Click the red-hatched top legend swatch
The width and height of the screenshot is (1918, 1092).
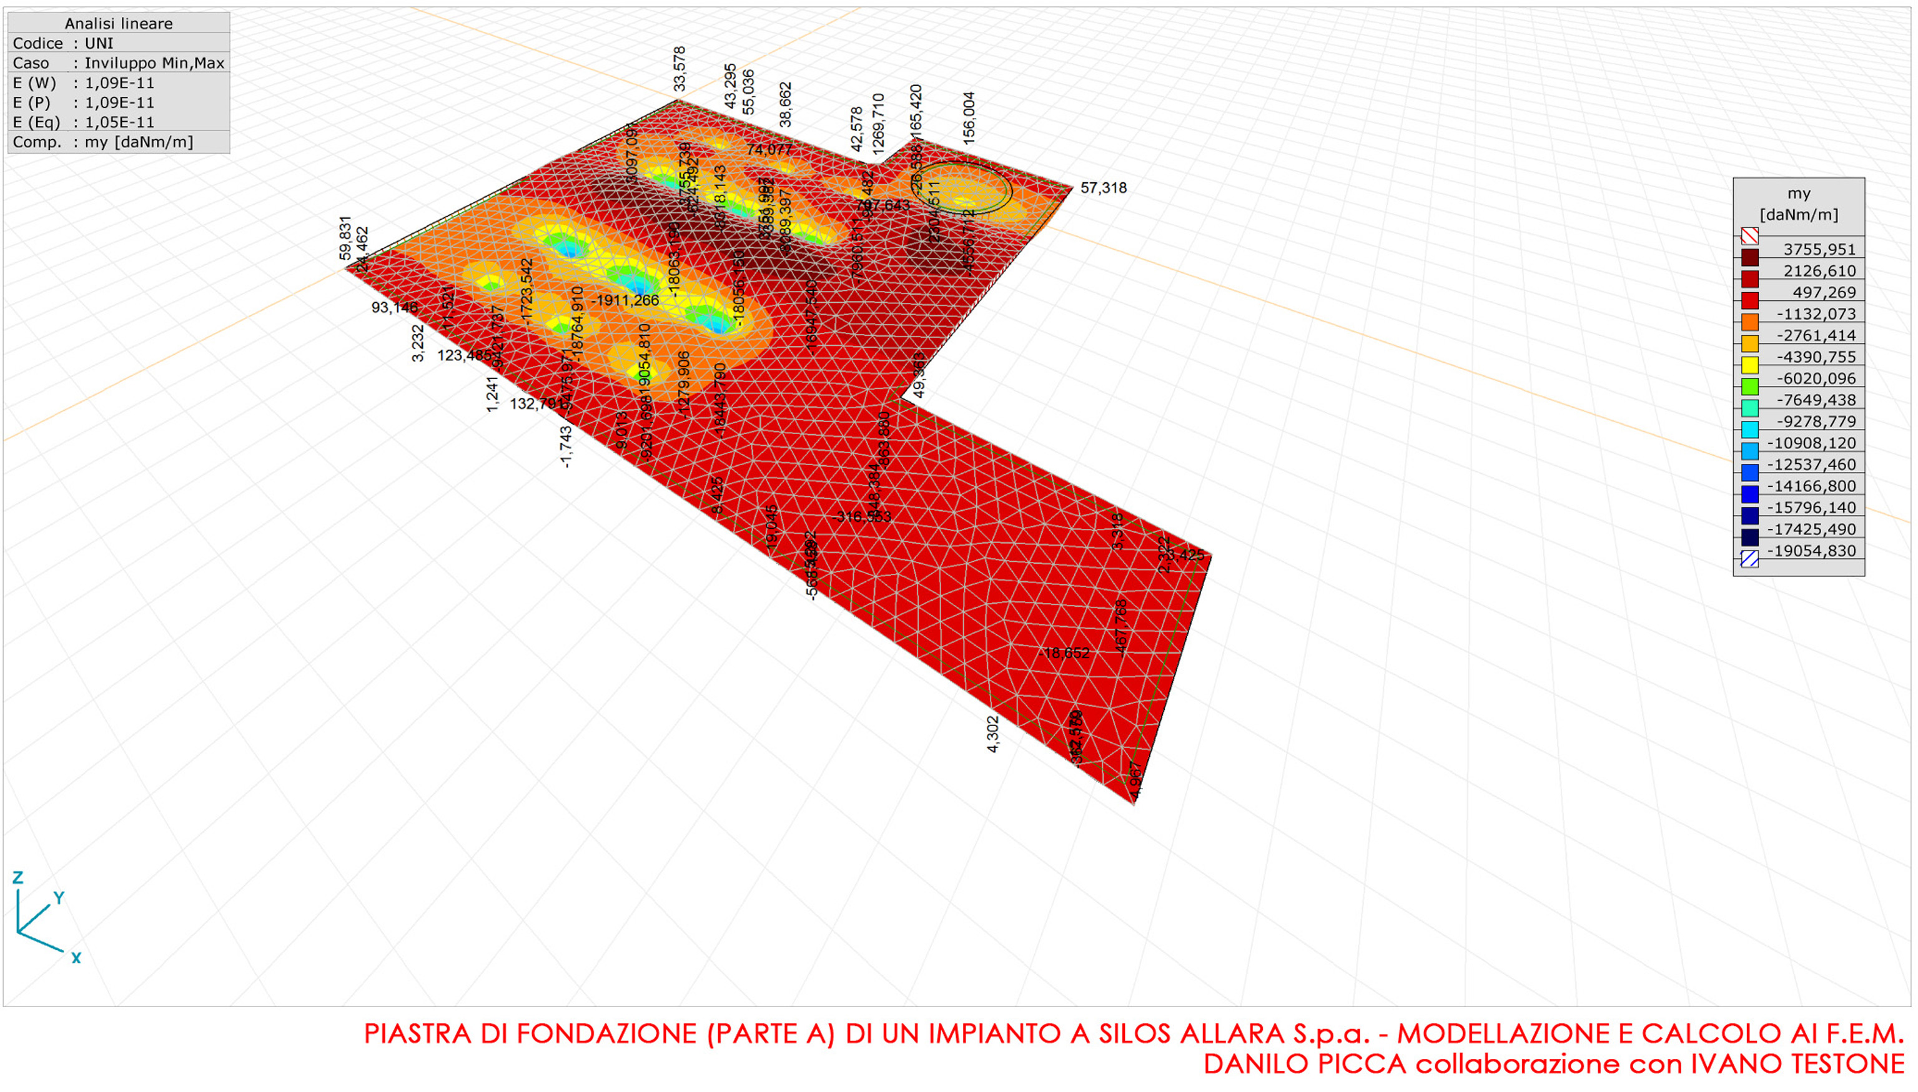(x=1749, y=236)
